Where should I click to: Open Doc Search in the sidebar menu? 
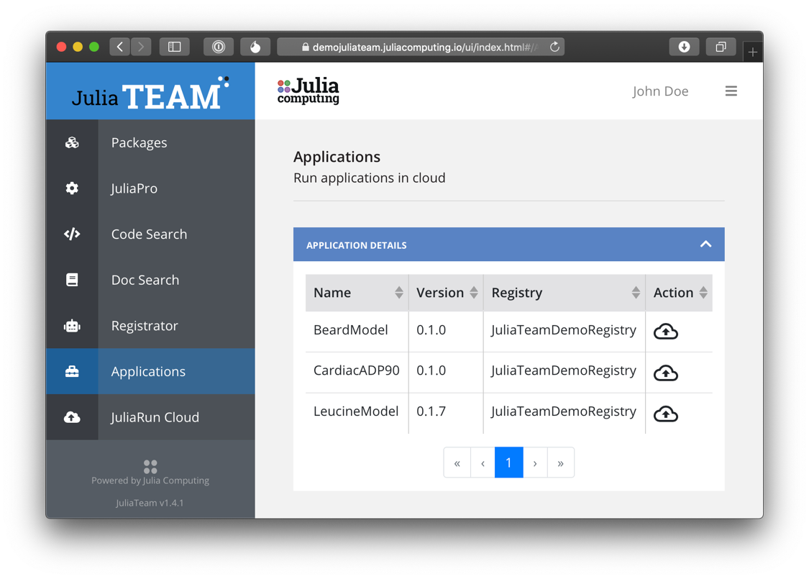point(150,280)
